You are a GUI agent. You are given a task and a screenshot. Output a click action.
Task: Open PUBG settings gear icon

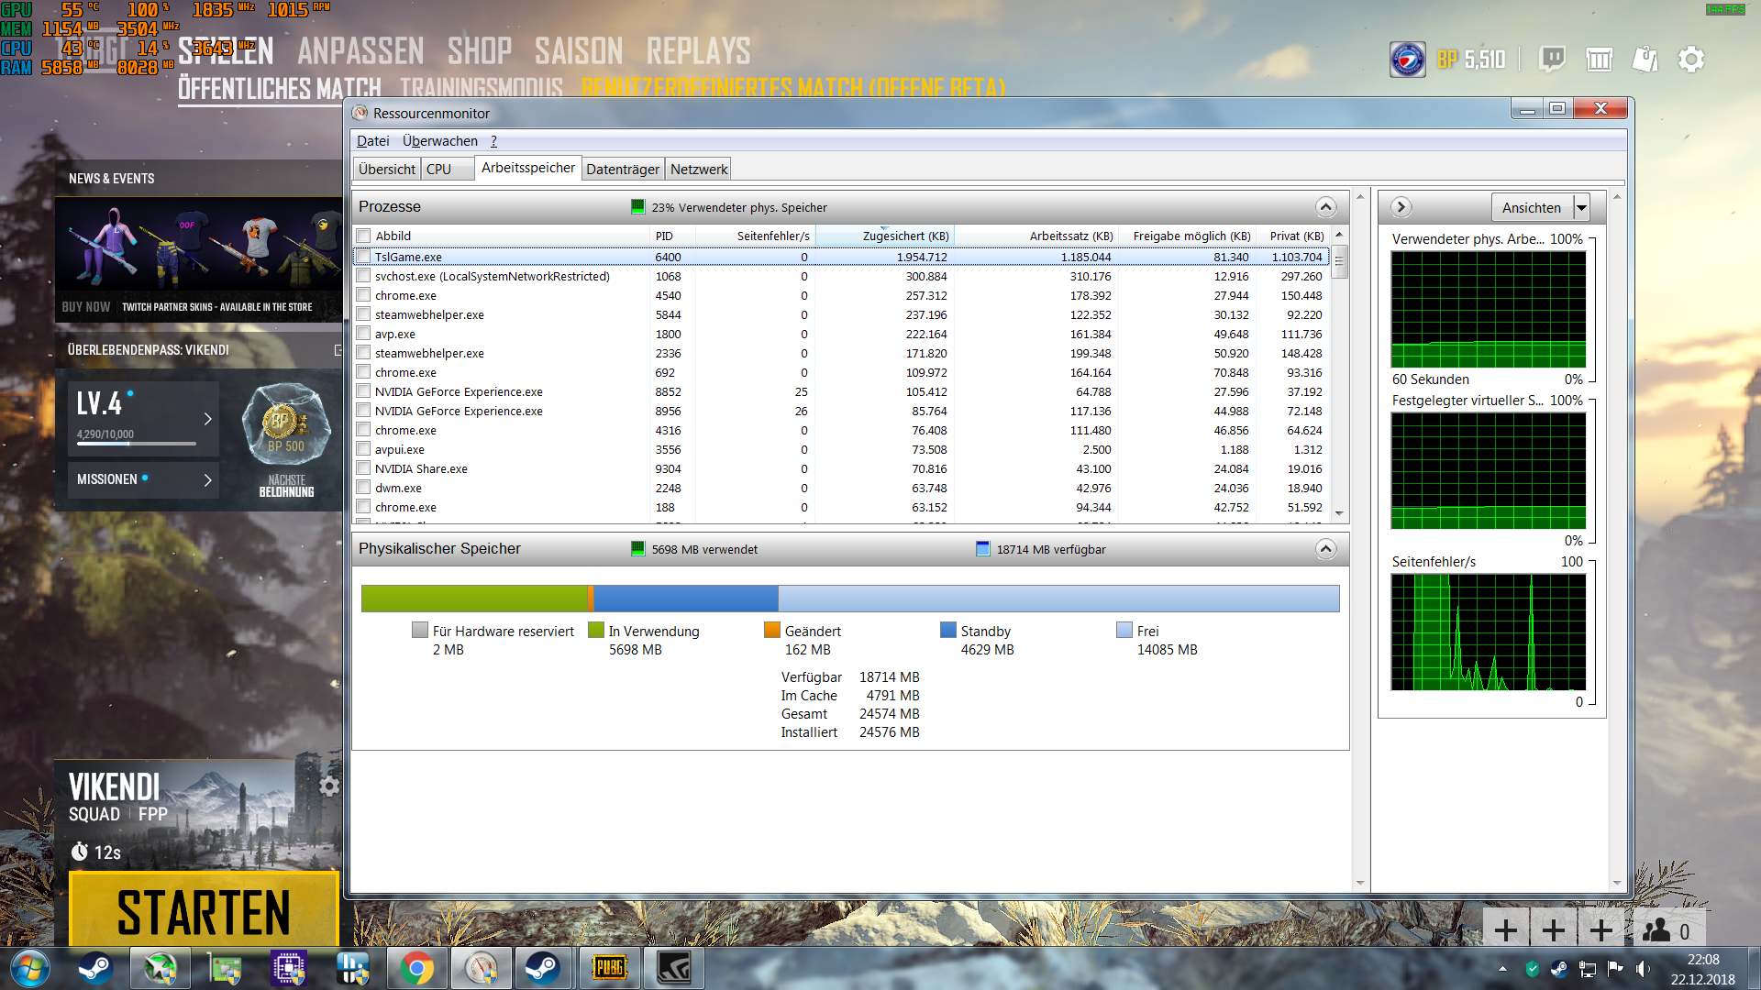pyautogui.click(x=1690, y=60)
